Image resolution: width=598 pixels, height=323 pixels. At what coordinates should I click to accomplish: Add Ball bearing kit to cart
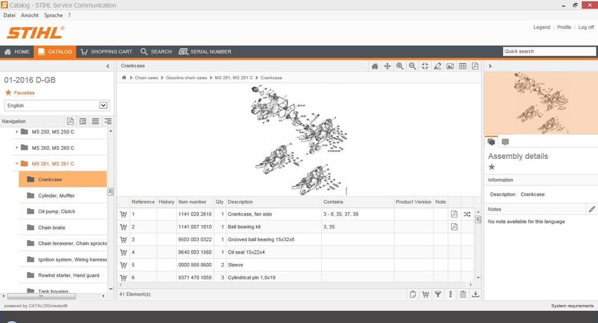(x=123, y=227)
